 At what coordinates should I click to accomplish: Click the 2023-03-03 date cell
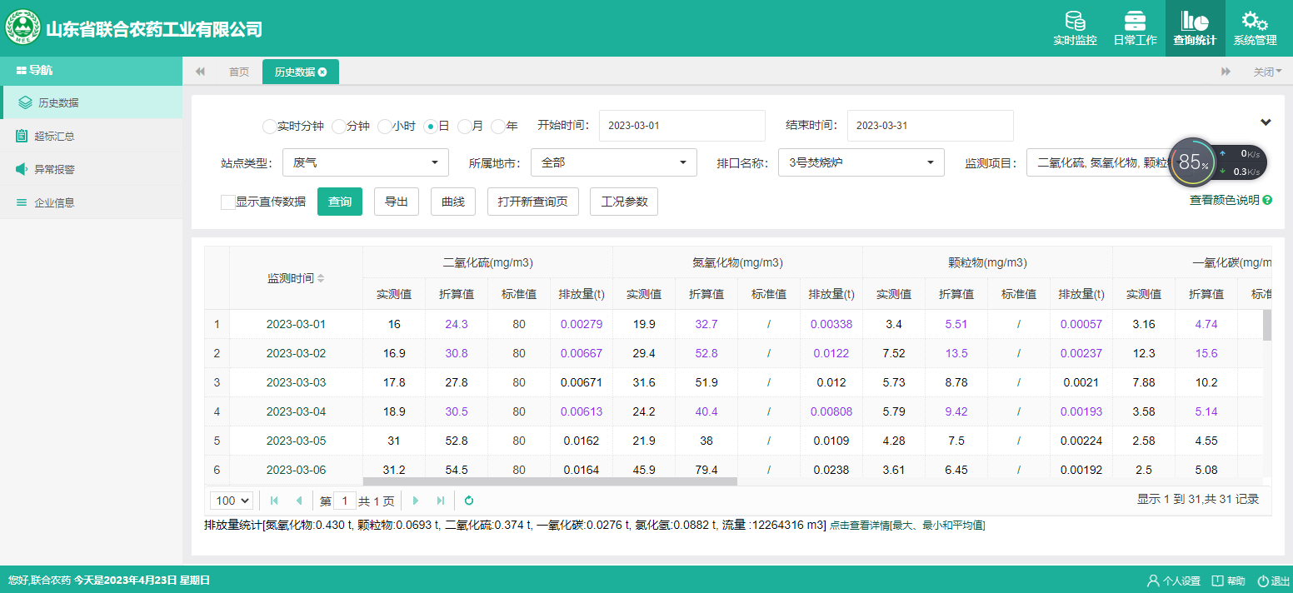pos(296,382)
